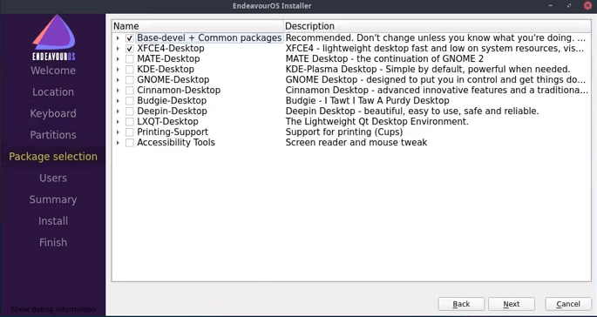The height and width of the screenshot is (317, 597).
Task: Cancel the installation
Action: [x=568, y=304]
